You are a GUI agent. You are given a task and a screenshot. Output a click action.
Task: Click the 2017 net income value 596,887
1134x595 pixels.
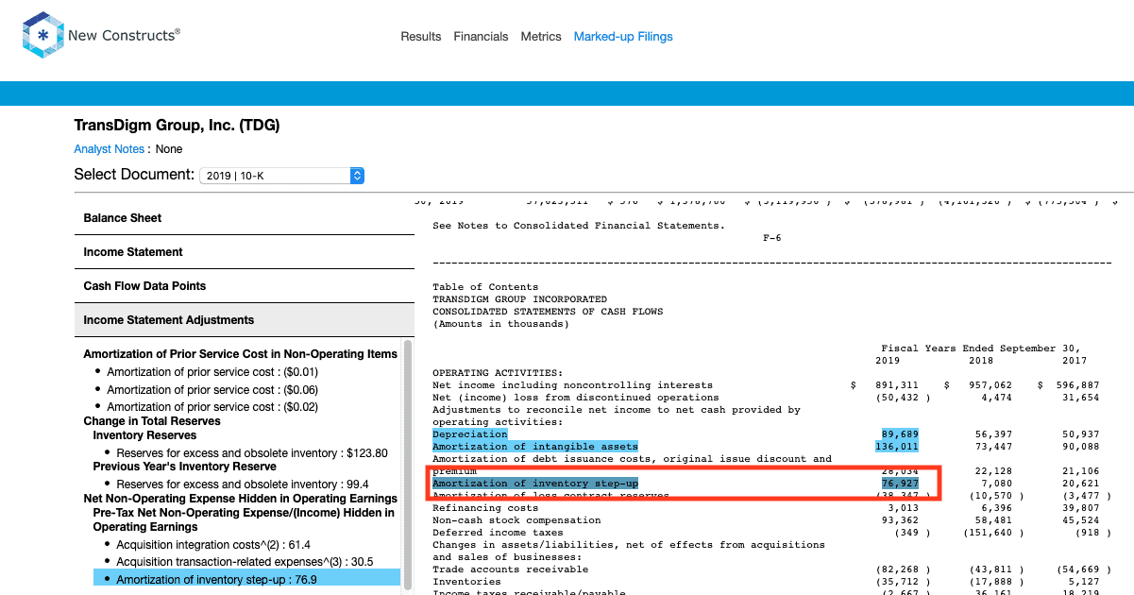pyautogui.click(x=1077, y=385)
